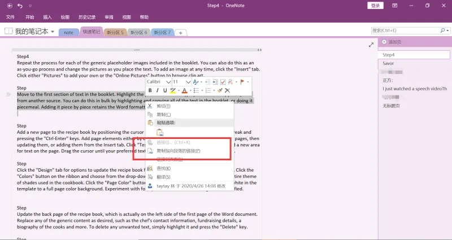Toggle the To Do checkbox tag
Screen dimensions: 452x240
click(x=223, y=82)
